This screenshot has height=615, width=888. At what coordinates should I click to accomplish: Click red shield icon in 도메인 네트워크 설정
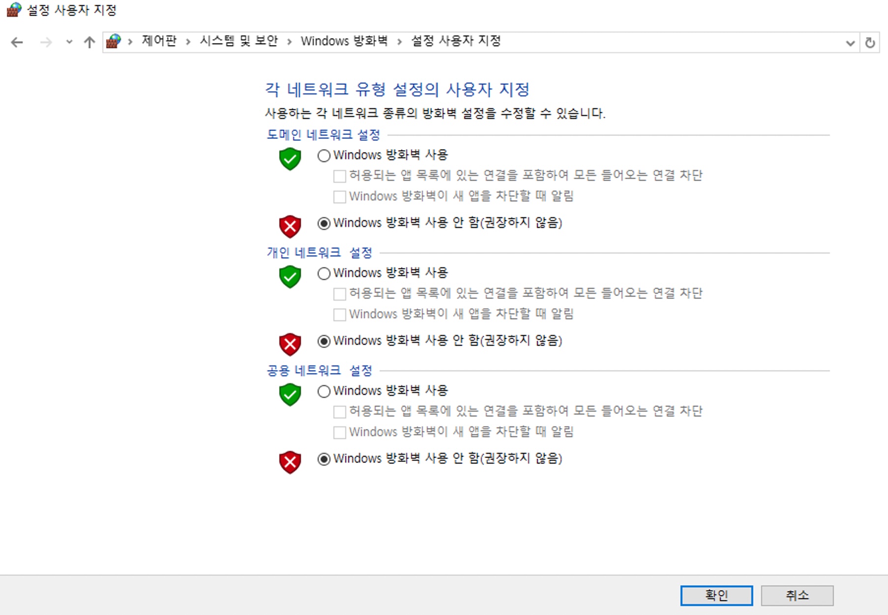point(290,226)
